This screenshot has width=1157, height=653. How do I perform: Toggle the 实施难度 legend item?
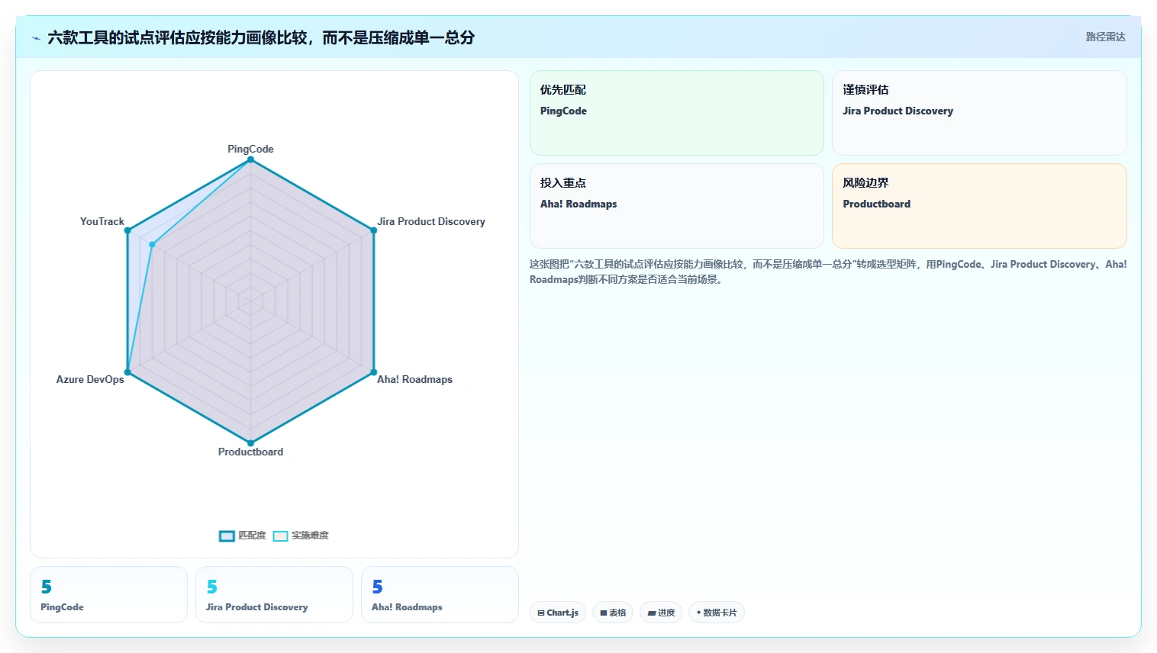coord(301,536)
